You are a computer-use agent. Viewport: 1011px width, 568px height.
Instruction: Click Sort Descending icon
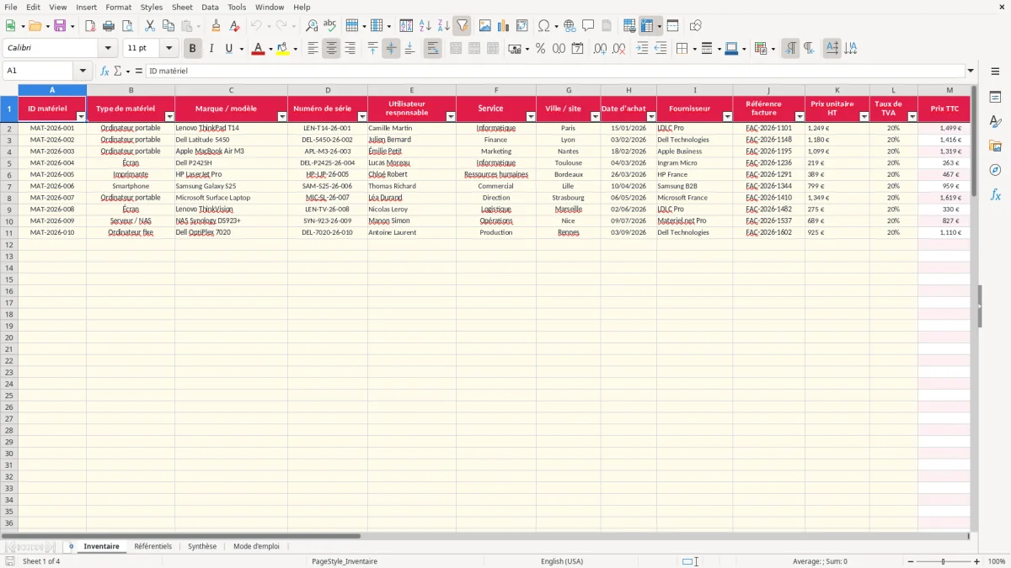point(443,26)
